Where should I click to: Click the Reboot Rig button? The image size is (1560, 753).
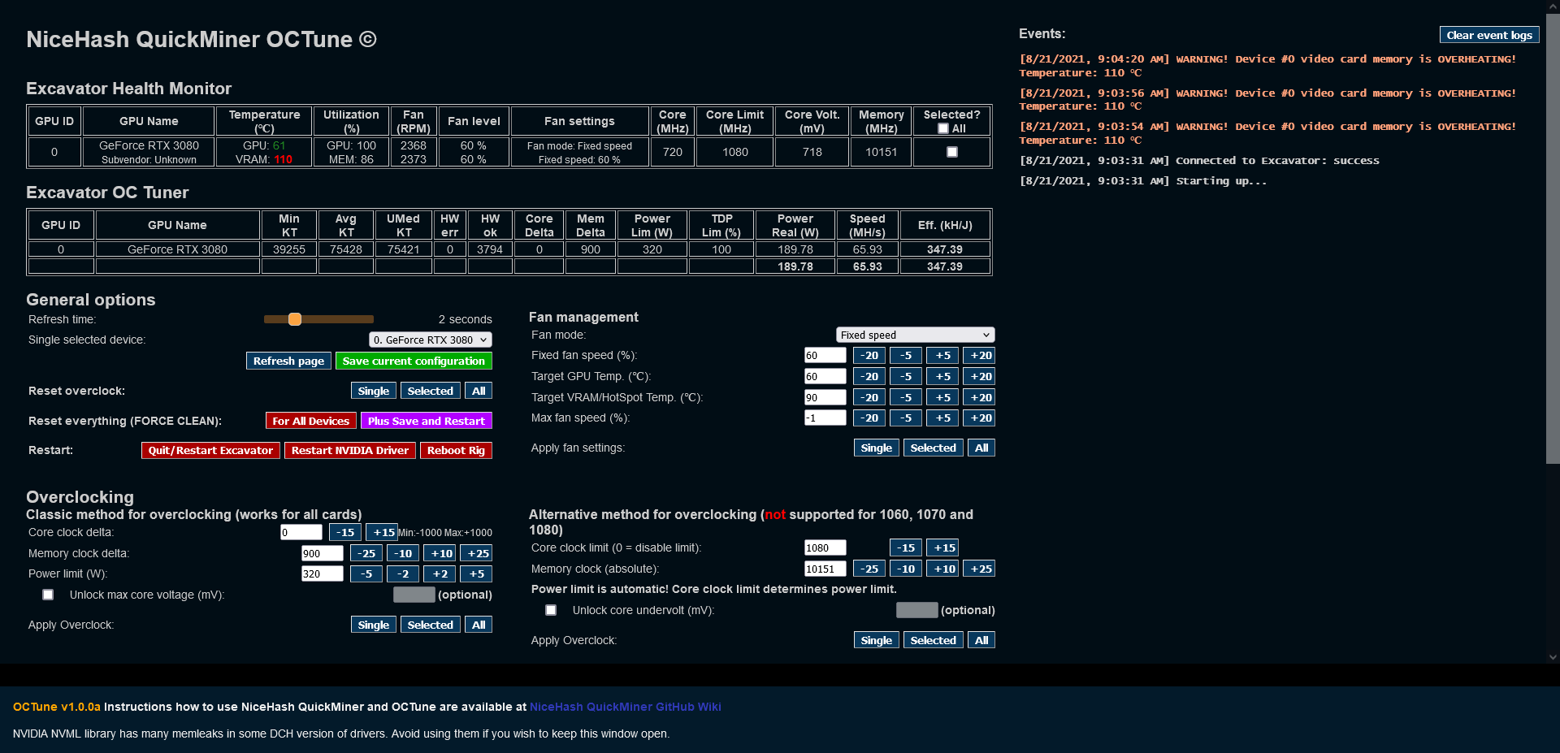456,450
